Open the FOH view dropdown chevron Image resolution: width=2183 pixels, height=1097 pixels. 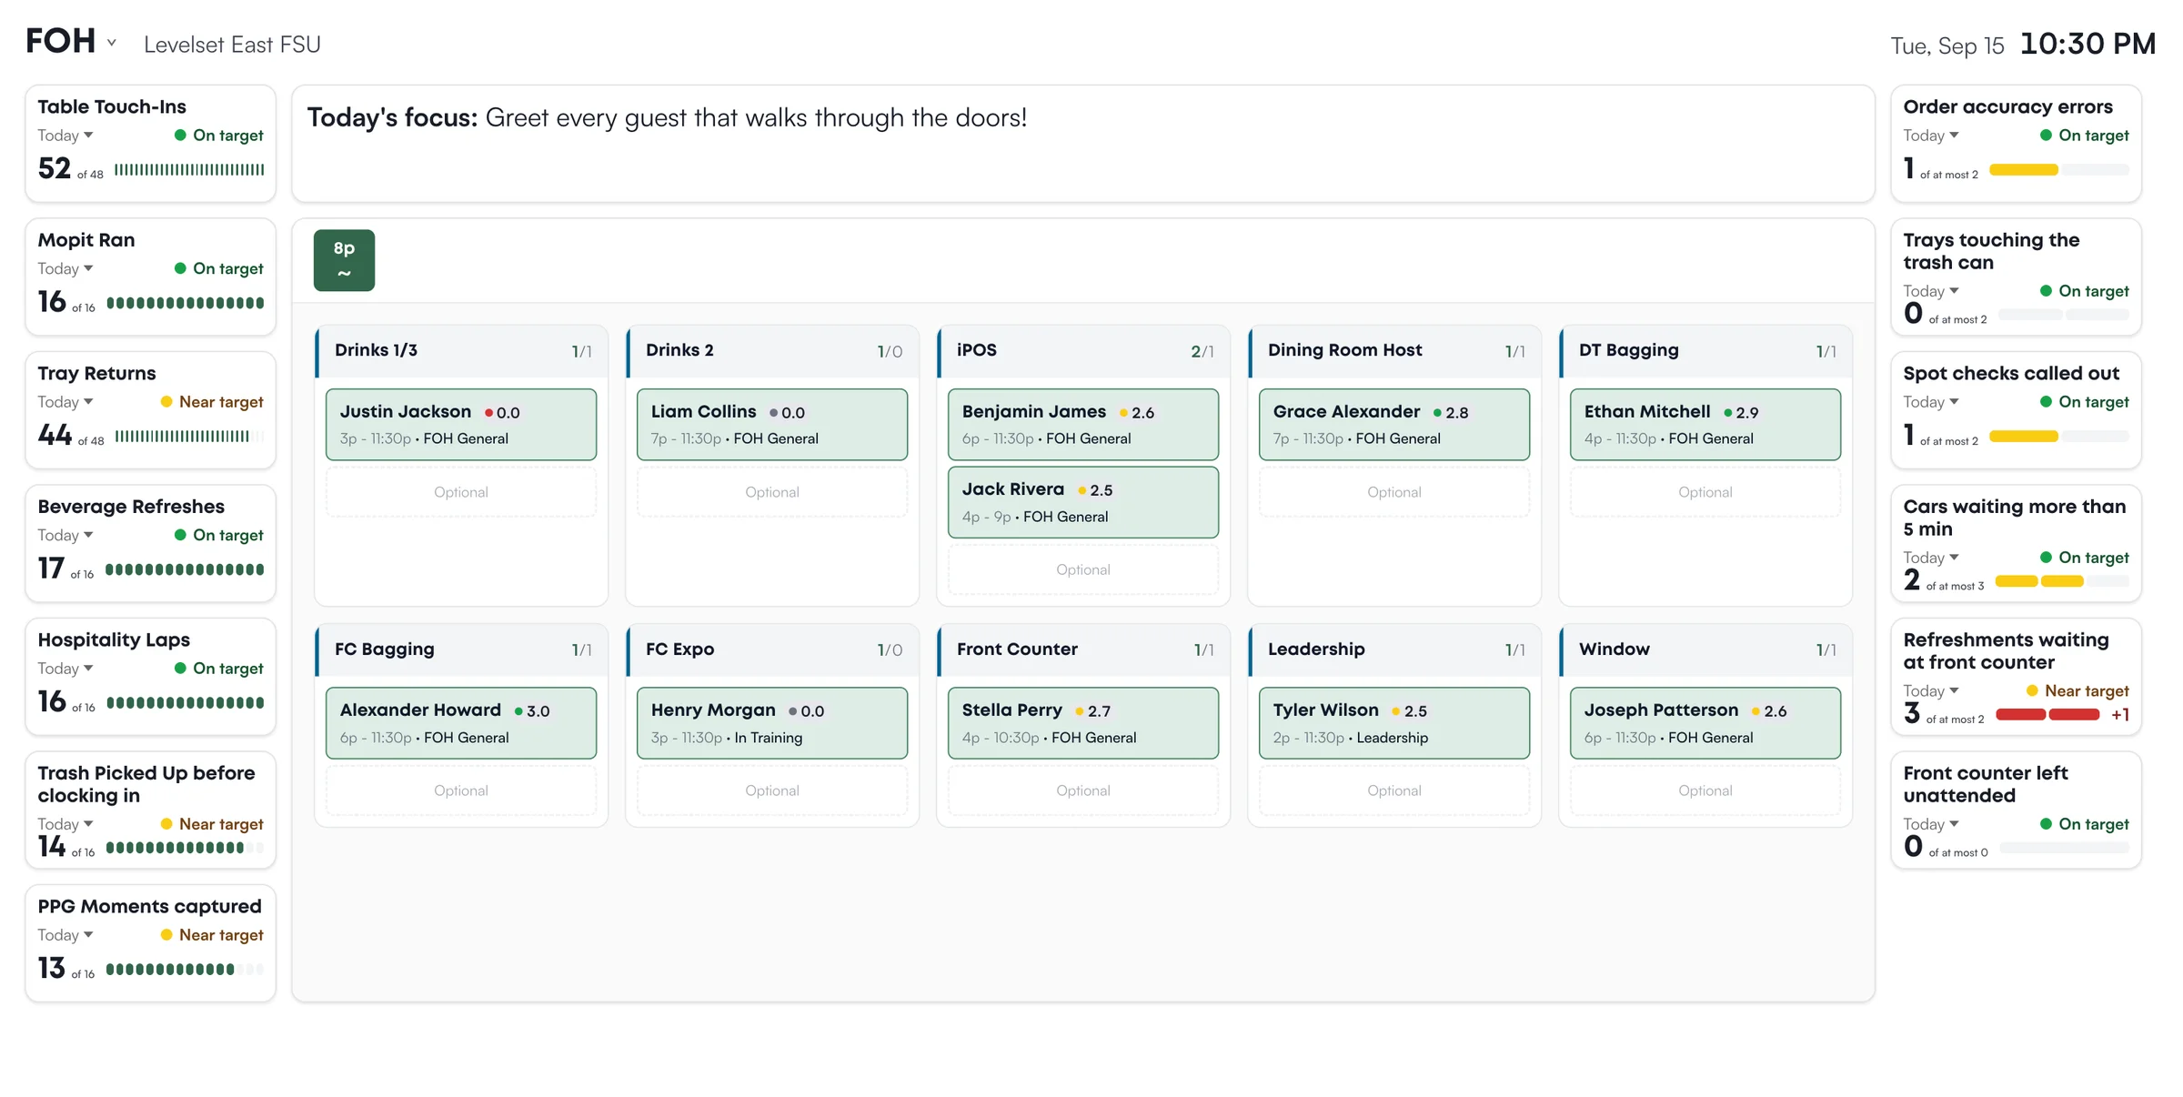pyautogui.click(x=111, y=43)
